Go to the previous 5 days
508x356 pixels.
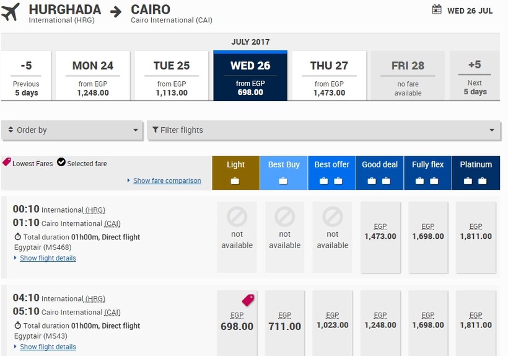pos(26,76)
